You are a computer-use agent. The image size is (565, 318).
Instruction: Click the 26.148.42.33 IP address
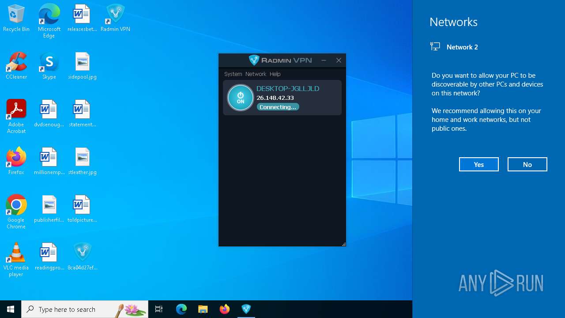click(x=275, y=98)
